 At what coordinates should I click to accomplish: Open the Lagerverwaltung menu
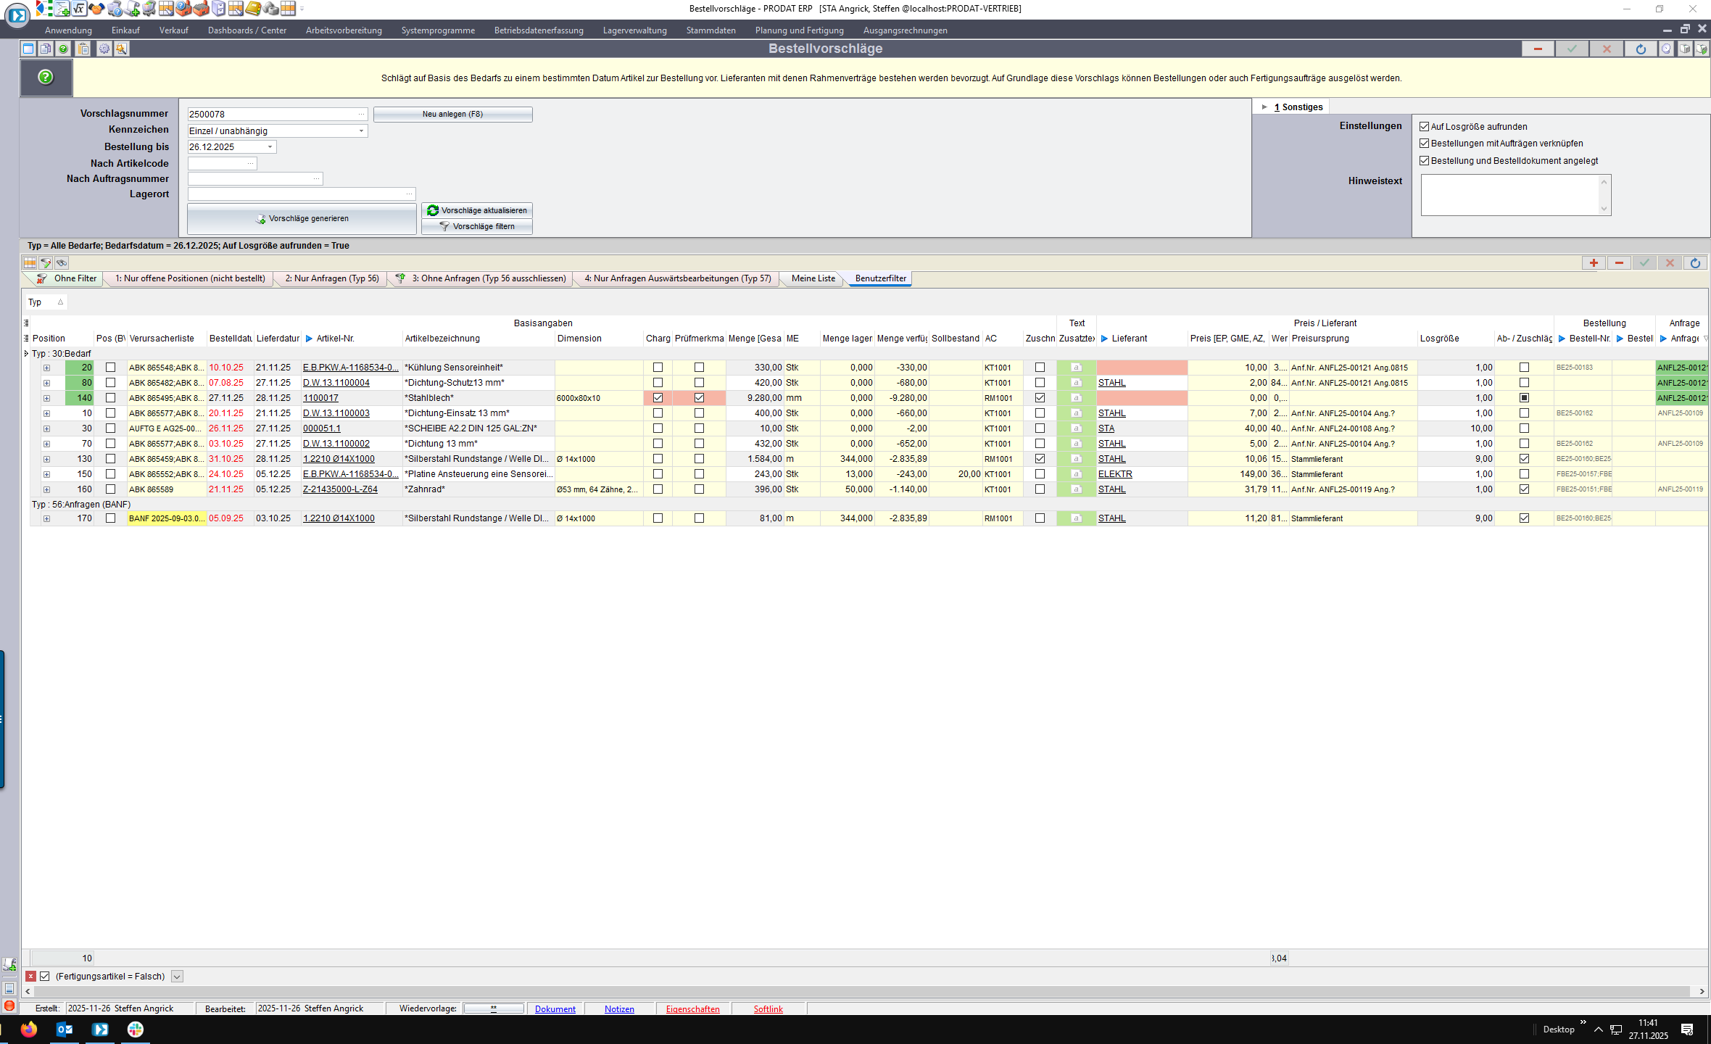(x=634, y=30)
